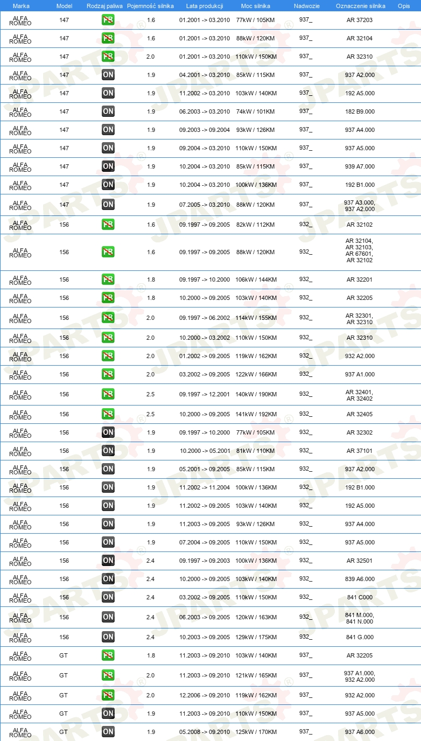Image resolution: width=421 pixels, height=741 pixels.
Task: Click the diesel ON icon in the 156 AR 37101 row
Action: [x=108, y=451]
